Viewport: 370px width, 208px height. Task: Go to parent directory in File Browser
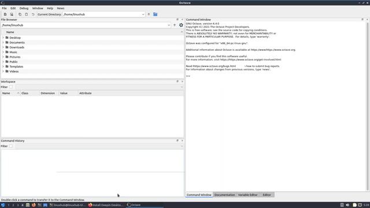(x=175, y=25)
